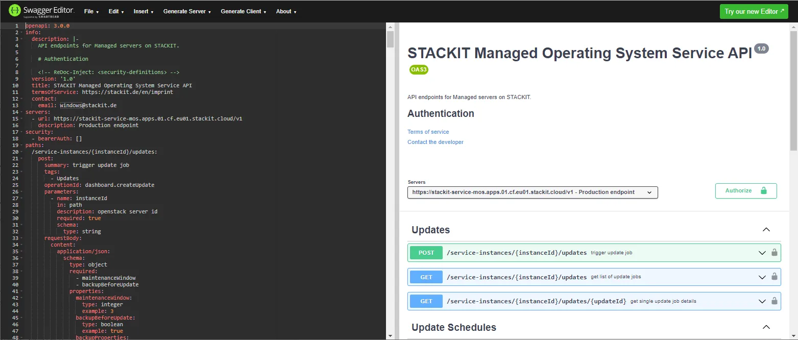Screen dimensions: 798x340
Task: Click the Try our new Editor button
Action: (754, 11)
